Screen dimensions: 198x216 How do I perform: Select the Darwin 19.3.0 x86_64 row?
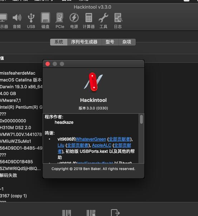click(x=21, y=87)
